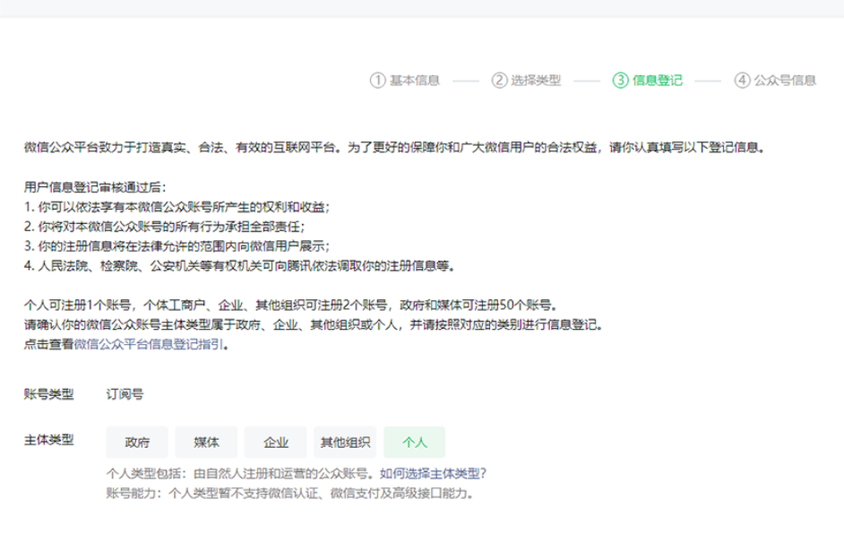Viewport: 844px width, 534px height.
Task: Click the 账号类型 field label
Action: (49, 393)
